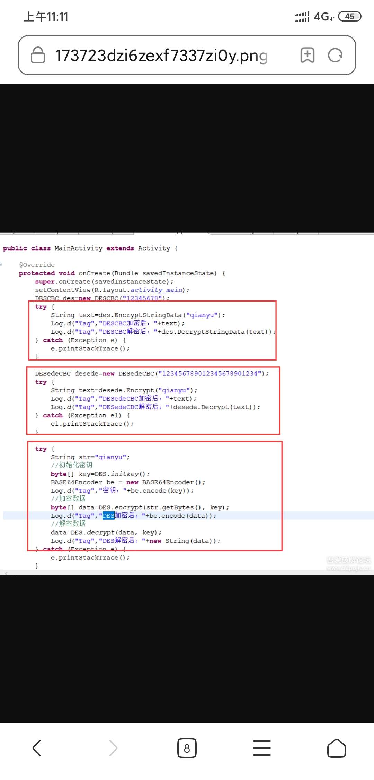Image resolution: width=374 pixels, height=780 pixels.
Task: Tap the highlighted DES text in code
Action: 108,516
